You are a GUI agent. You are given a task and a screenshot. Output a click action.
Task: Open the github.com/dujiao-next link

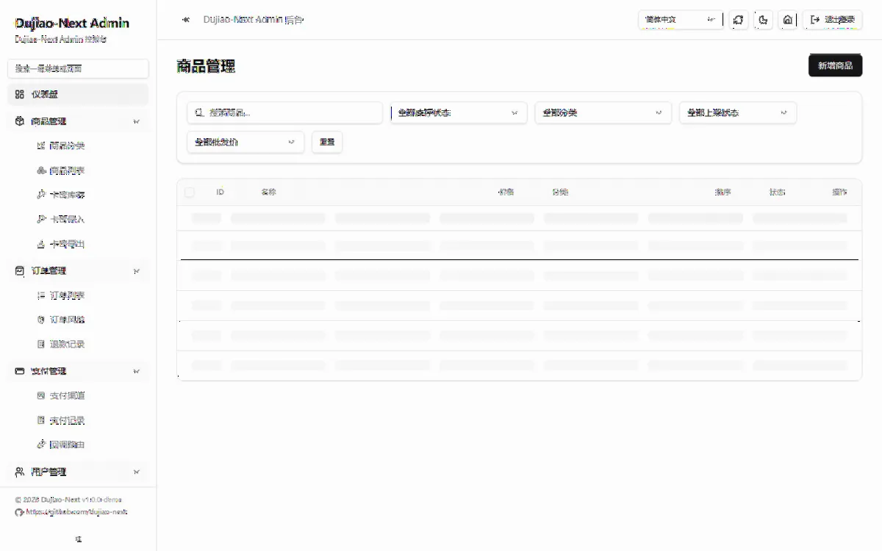pos(76,511)
